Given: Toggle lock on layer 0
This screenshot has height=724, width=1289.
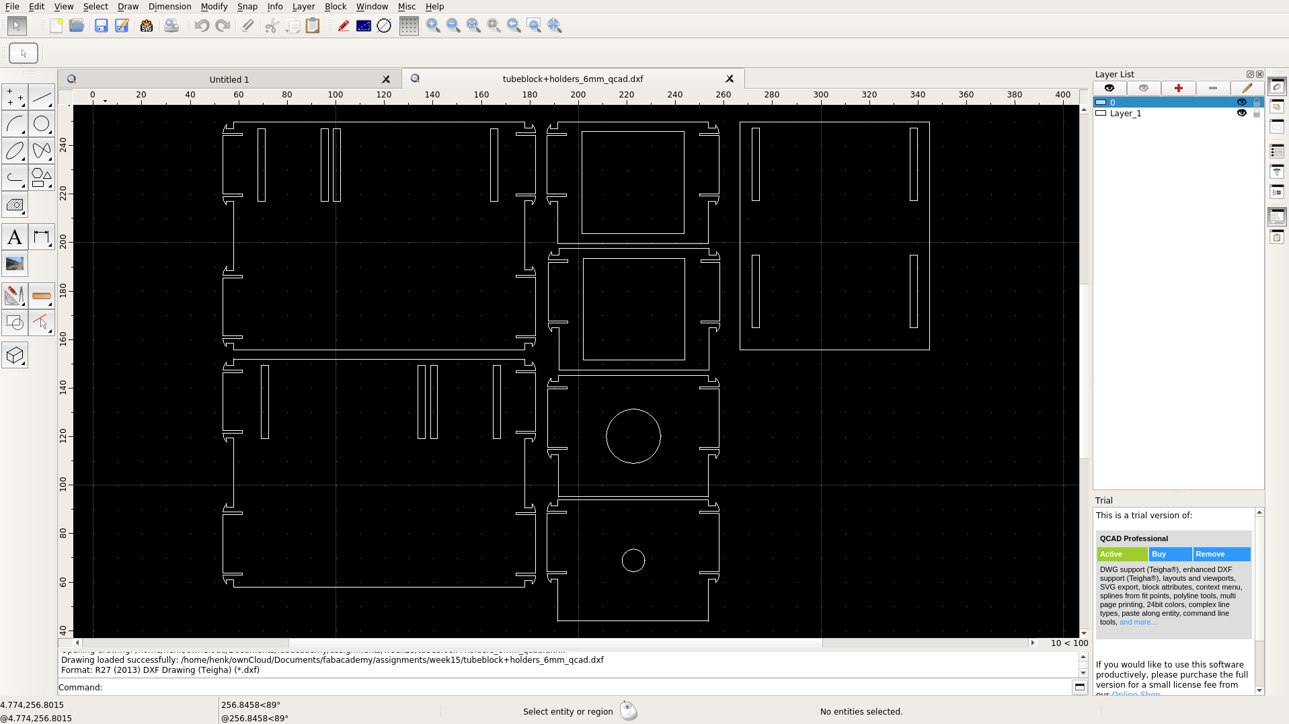Looking at the screenshot, I should click(1257, 102).
